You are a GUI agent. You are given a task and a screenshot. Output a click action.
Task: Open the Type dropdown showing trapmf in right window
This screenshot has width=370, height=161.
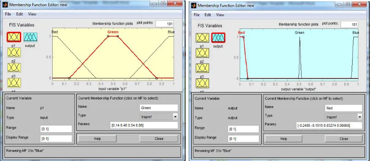[x=343, y=117]
